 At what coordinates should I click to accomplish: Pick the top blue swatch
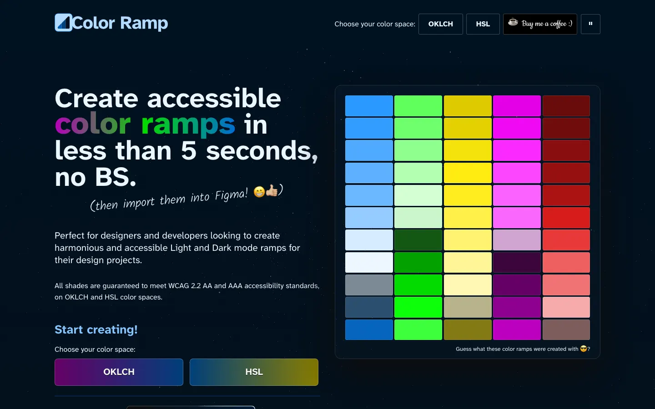click(369, 106)
